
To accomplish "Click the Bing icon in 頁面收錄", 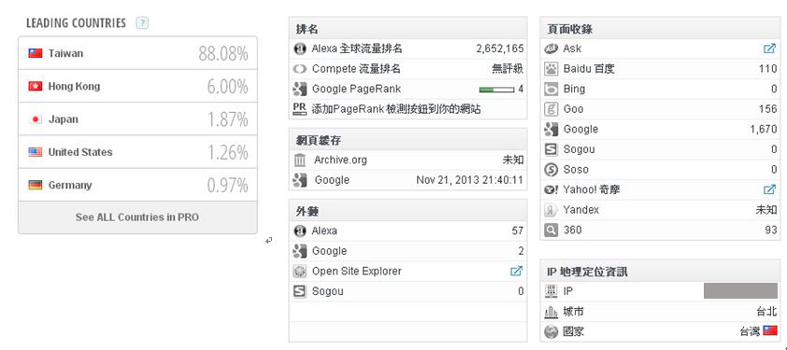I will pos(551,90).
